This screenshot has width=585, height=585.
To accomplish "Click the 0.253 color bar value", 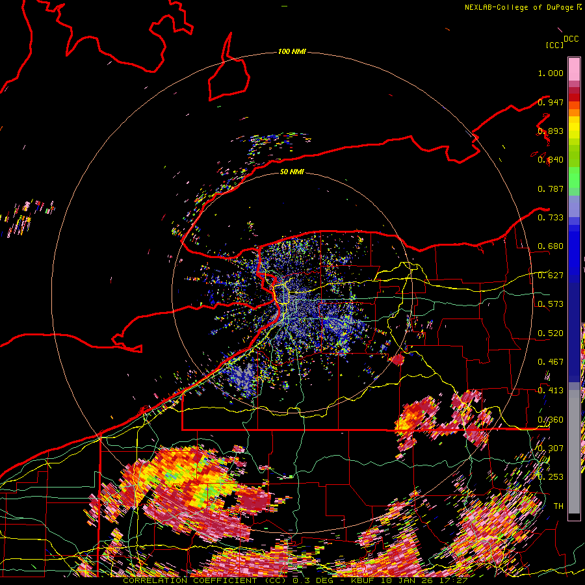I will (551, 477).
